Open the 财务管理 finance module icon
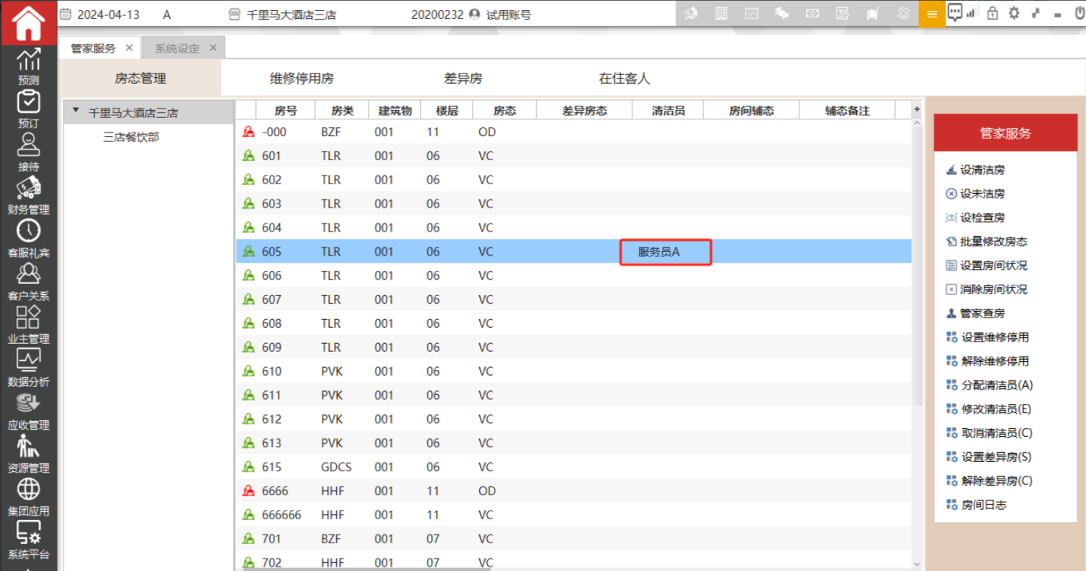Image resolution: width=1086 pixels, height=571 pixels. click(28, 191)
